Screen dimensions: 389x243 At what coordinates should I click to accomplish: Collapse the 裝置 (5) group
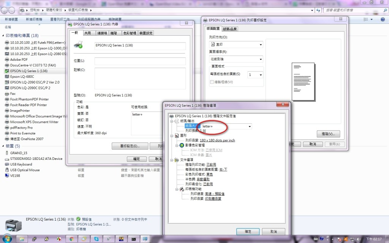click(x=3, y=146)
